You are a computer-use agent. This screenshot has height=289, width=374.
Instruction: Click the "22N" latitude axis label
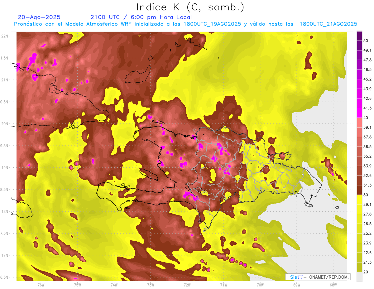pyautogui.click(x=5, y=36)
